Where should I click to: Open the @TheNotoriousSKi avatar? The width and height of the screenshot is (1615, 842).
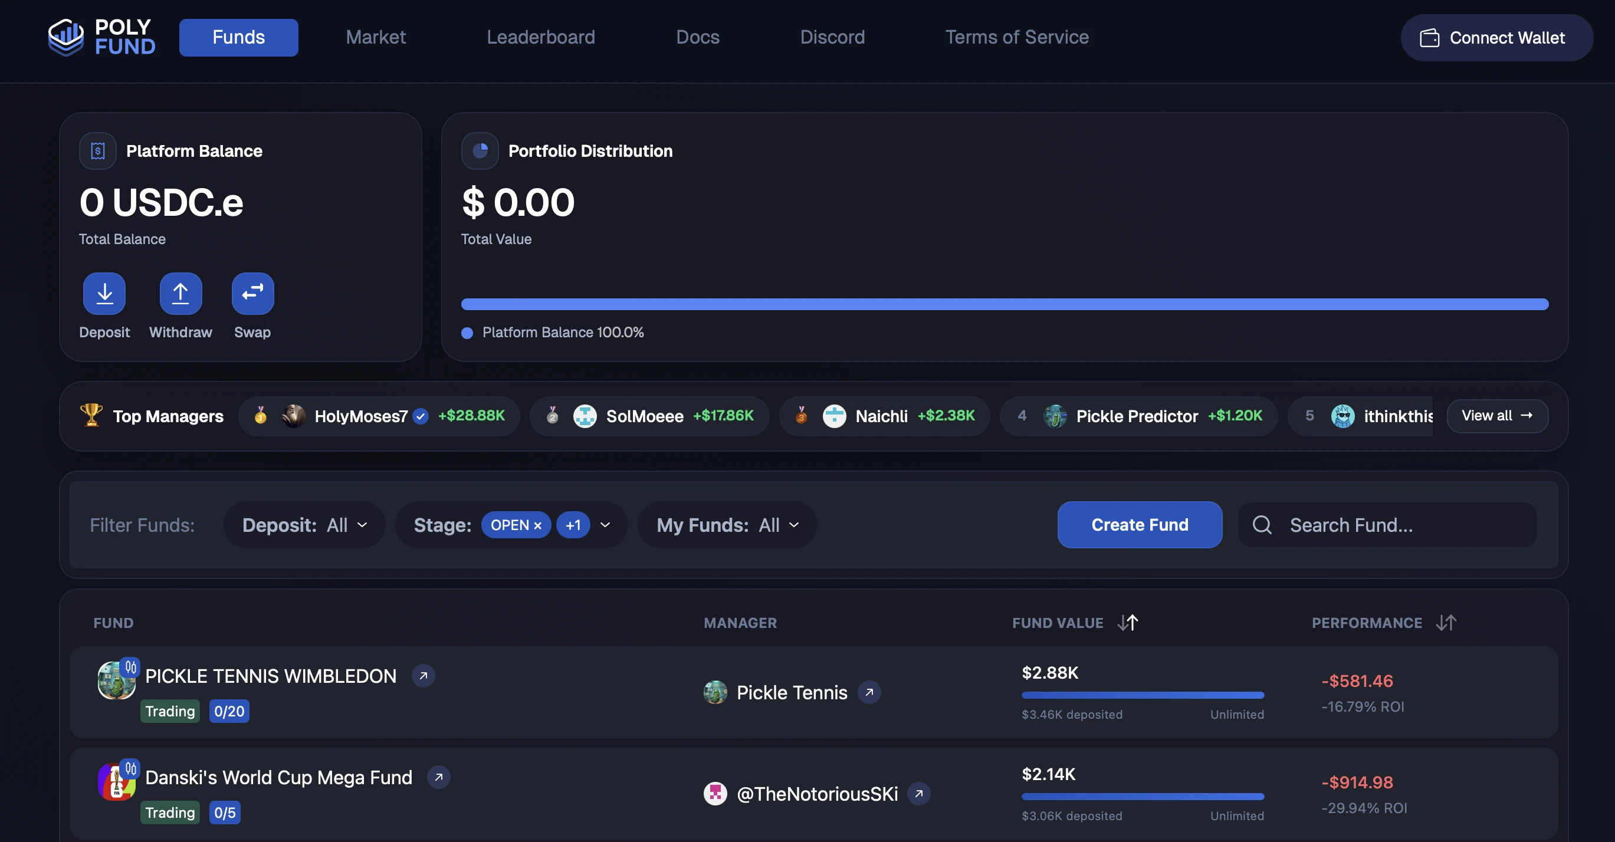(715, 794)
